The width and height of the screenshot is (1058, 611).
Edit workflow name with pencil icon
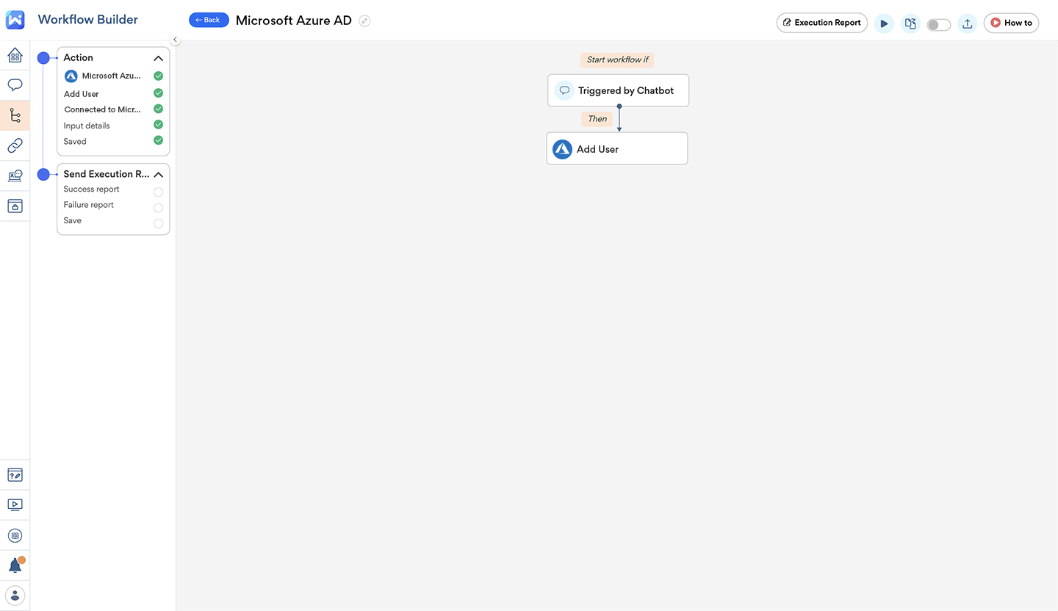coord(364,21)
